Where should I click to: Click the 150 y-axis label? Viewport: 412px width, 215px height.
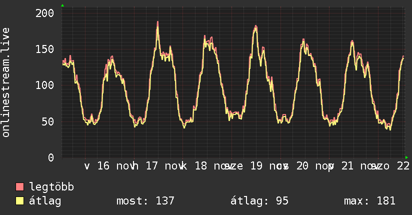[44, 49]
